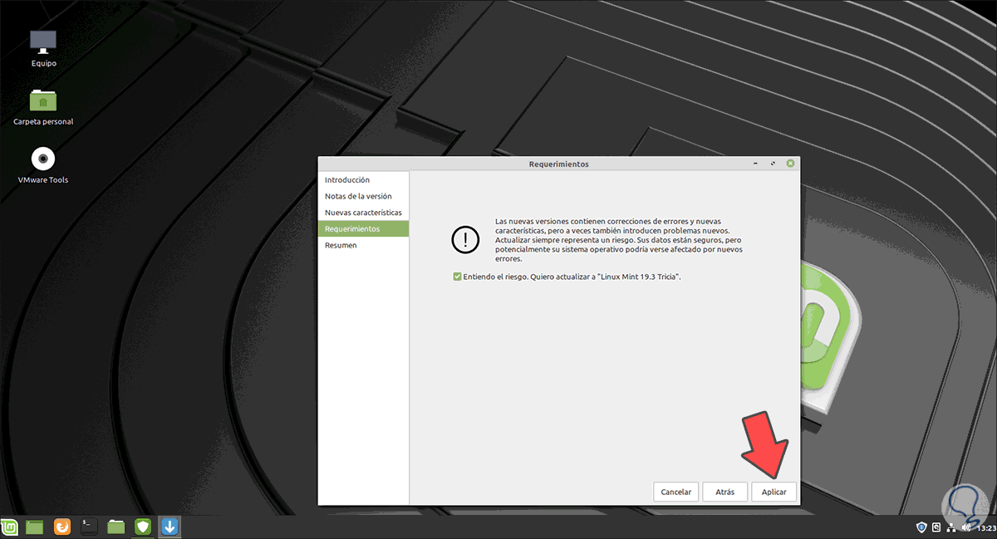Open the Equipo desktop icon

pyautogui.click(x=42, y=42)
